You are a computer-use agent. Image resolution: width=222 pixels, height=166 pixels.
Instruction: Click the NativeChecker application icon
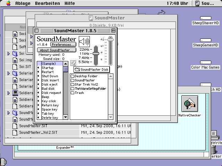tap(190, 104)
